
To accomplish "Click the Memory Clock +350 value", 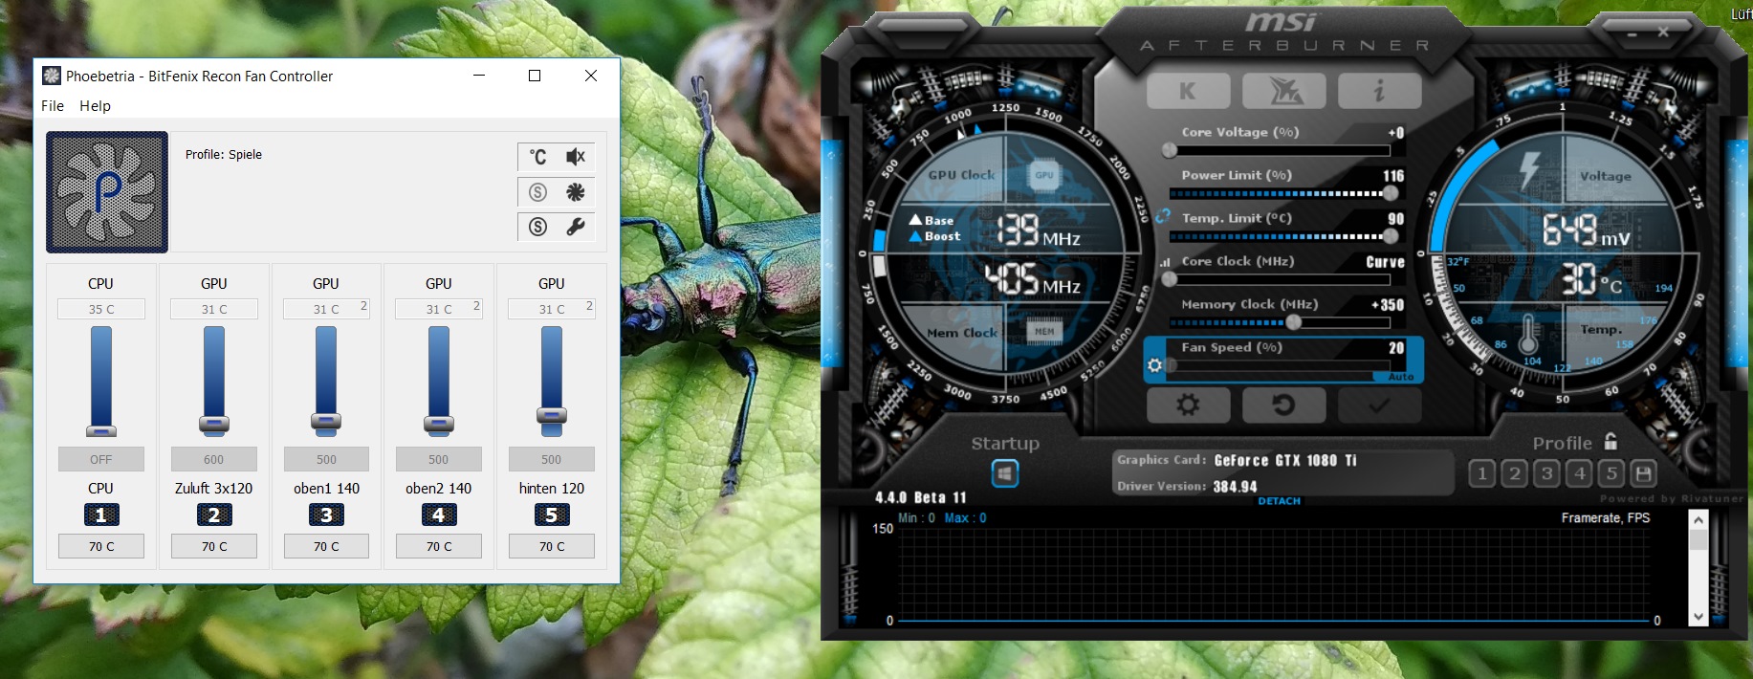I will (1387, 305).
